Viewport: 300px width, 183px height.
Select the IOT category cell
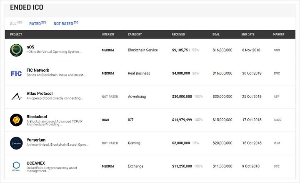(130, 119)
